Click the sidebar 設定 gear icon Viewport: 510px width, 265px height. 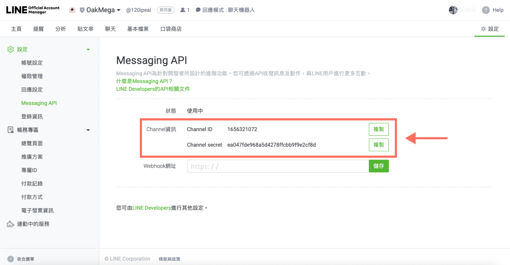point(11,49)
